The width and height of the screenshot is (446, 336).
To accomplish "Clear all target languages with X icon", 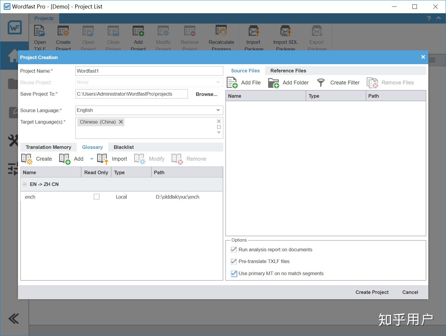I will tap(219, 121).
